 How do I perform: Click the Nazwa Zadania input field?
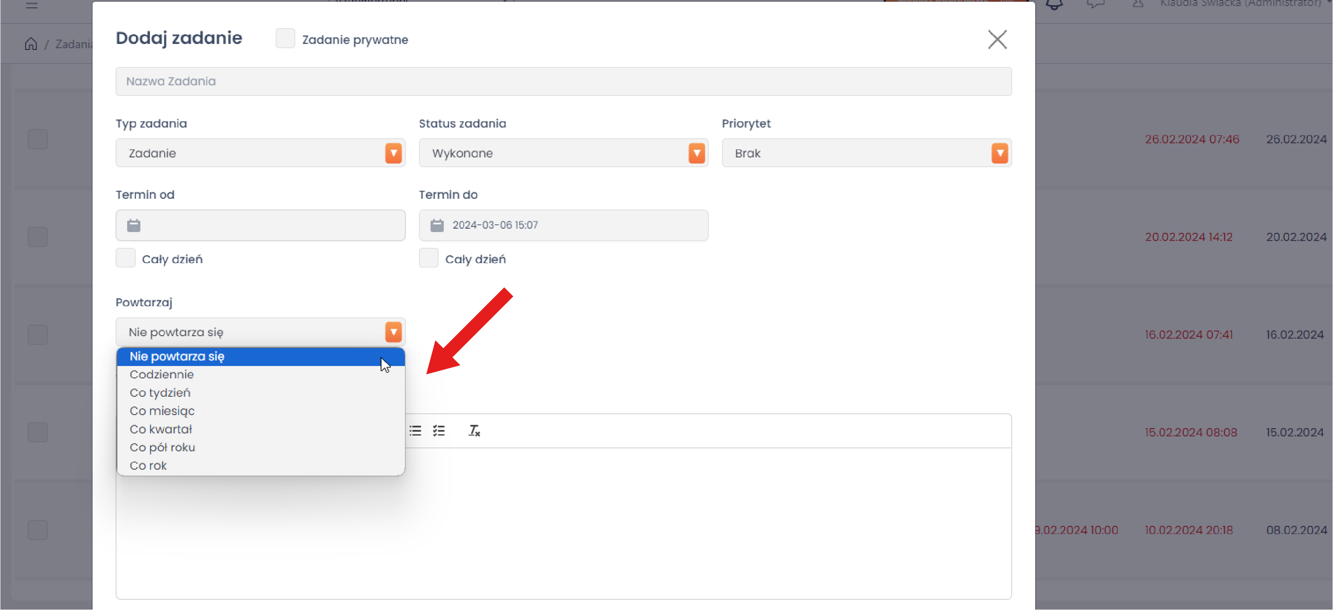563,81
